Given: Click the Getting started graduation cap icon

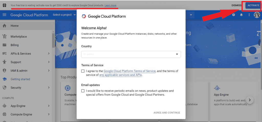Looking at the screenshot, I should 5,79.
